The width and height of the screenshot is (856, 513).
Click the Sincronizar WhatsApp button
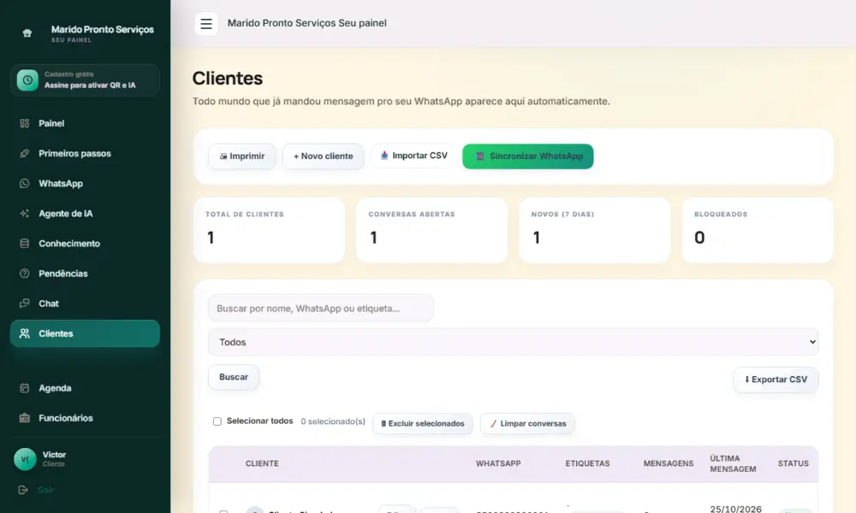[528, 156]
